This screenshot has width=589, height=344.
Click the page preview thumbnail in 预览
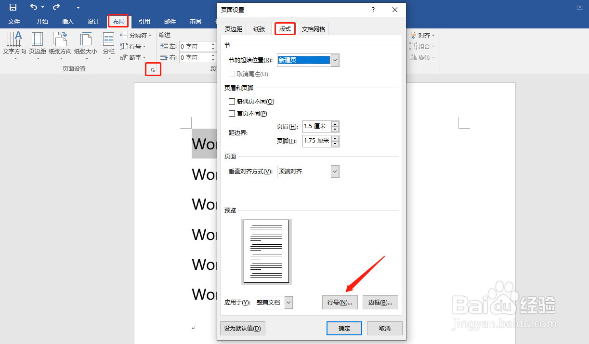coord(266,251)
